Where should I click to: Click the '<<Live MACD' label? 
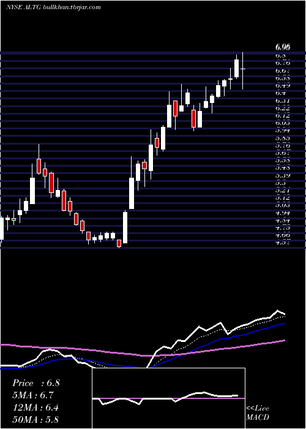(x=258, y=413)
